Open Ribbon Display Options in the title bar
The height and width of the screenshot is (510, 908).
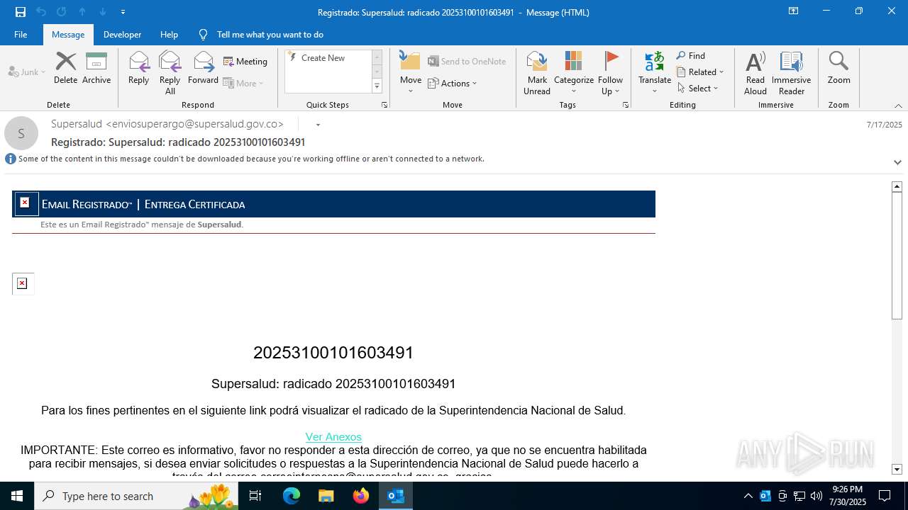tap(794, 11)
